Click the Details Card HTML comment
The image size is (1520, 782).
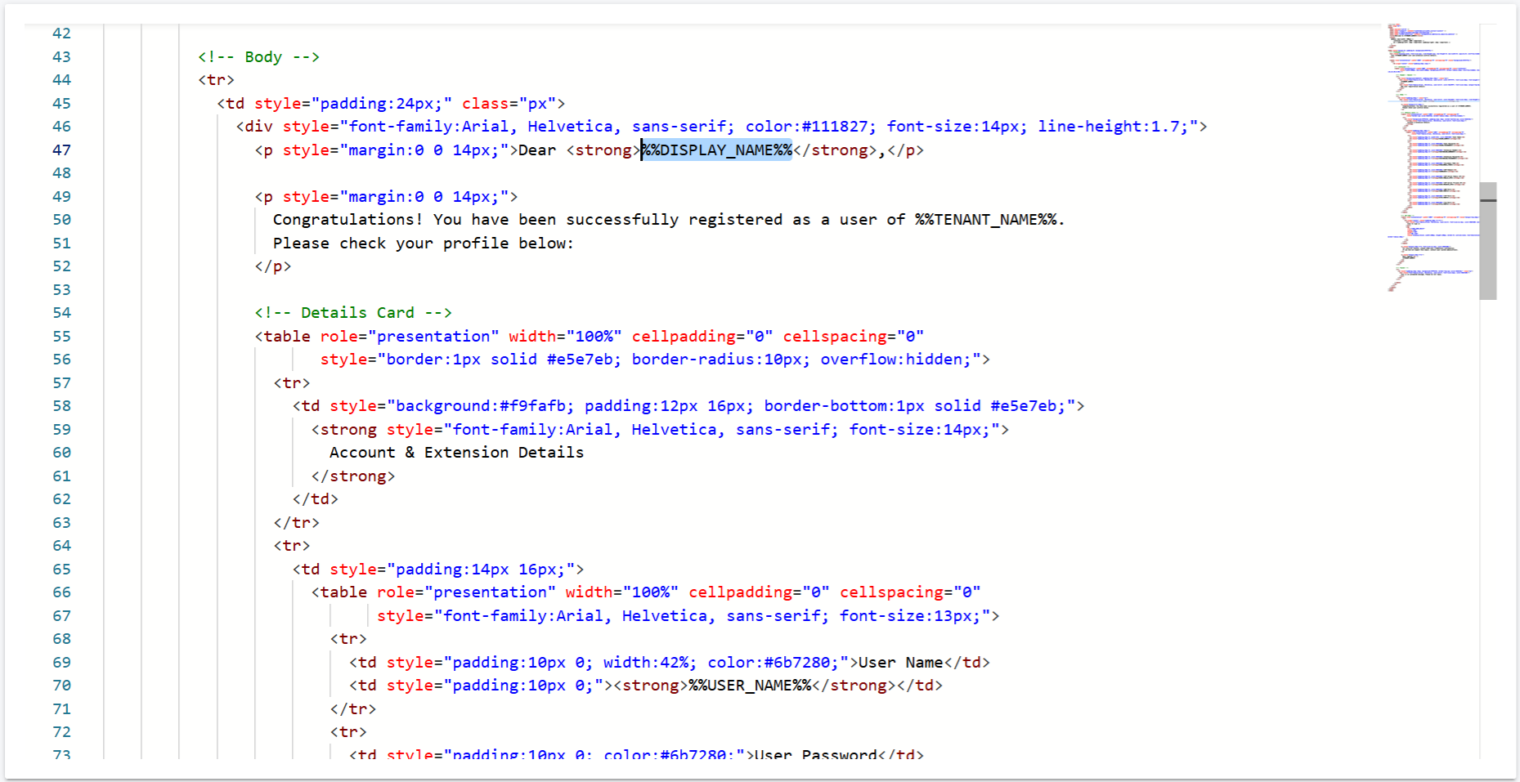tap(352, 313)
